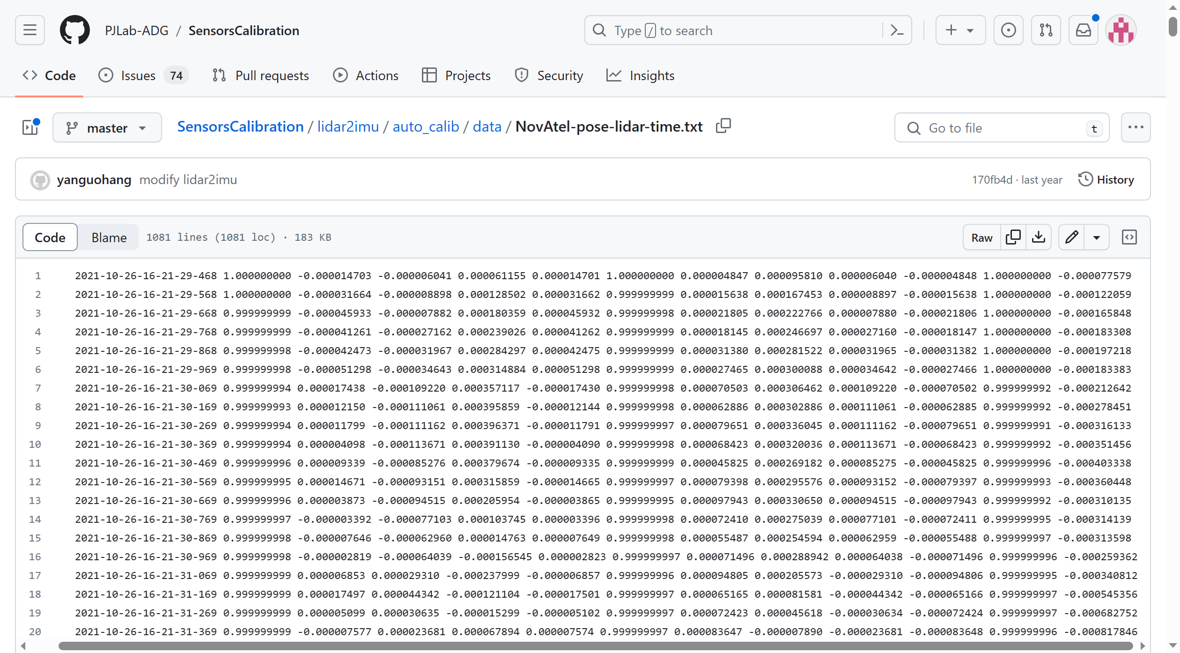Screen dimensions: 1180x653
Task: Copy file path to clipboard
Action: point(723,126)
